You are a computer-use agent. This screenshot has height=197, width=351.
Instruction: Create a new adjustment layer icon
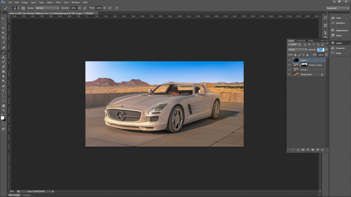[308, 150]
